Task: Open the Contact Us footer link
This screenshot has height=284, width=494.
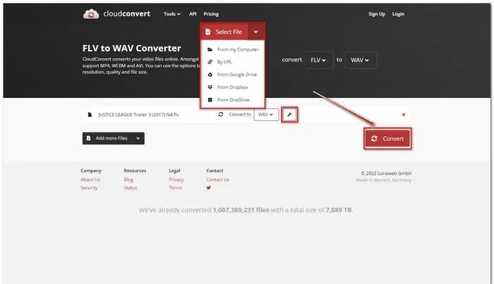Action: pos(217,180)
